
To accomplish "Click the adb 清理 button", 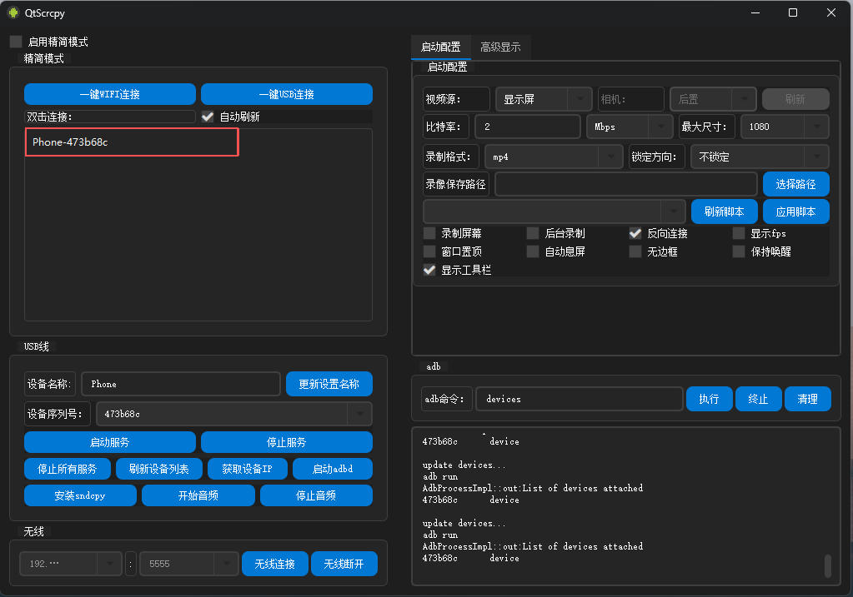I will pyautogui.click(x=808, y=399).
